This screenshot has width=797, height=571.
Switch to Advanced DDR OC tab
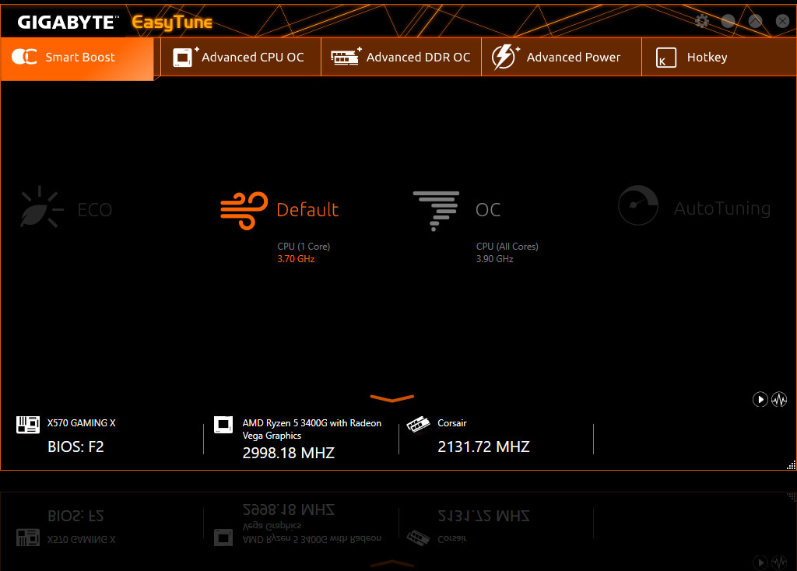[x=401, y=58]
